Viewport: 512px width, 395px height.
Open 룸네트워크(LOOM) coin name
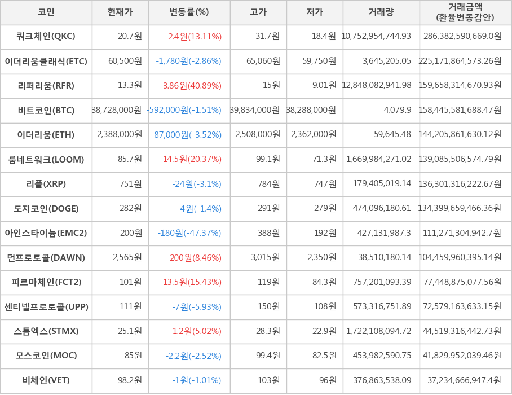(x=46, y=160)
